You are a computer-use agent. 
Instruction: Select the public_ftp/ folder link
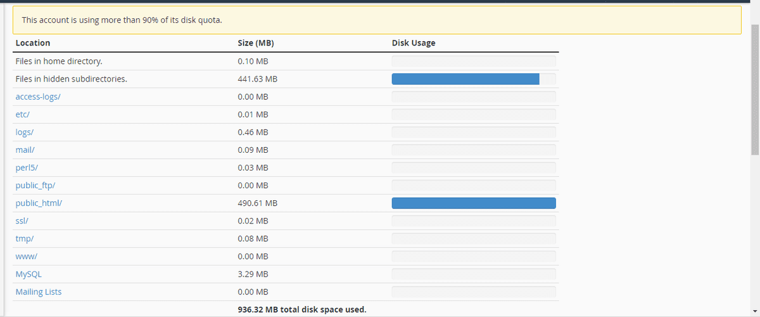coord(37,186)
